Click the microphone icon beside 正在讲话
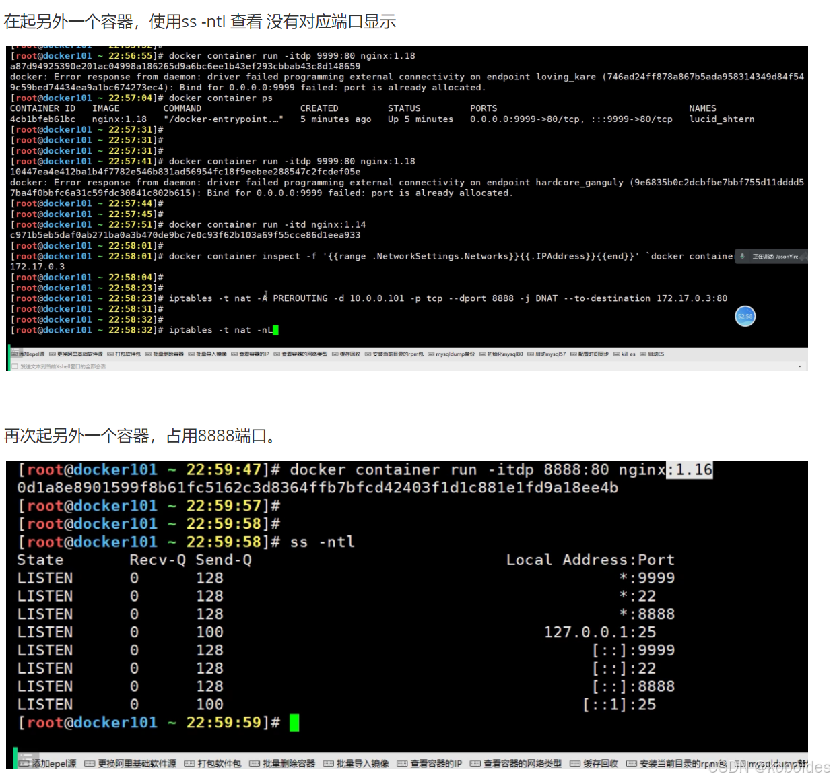The width and height of the screenshot is (833, 780). click(x=743, y=257)
